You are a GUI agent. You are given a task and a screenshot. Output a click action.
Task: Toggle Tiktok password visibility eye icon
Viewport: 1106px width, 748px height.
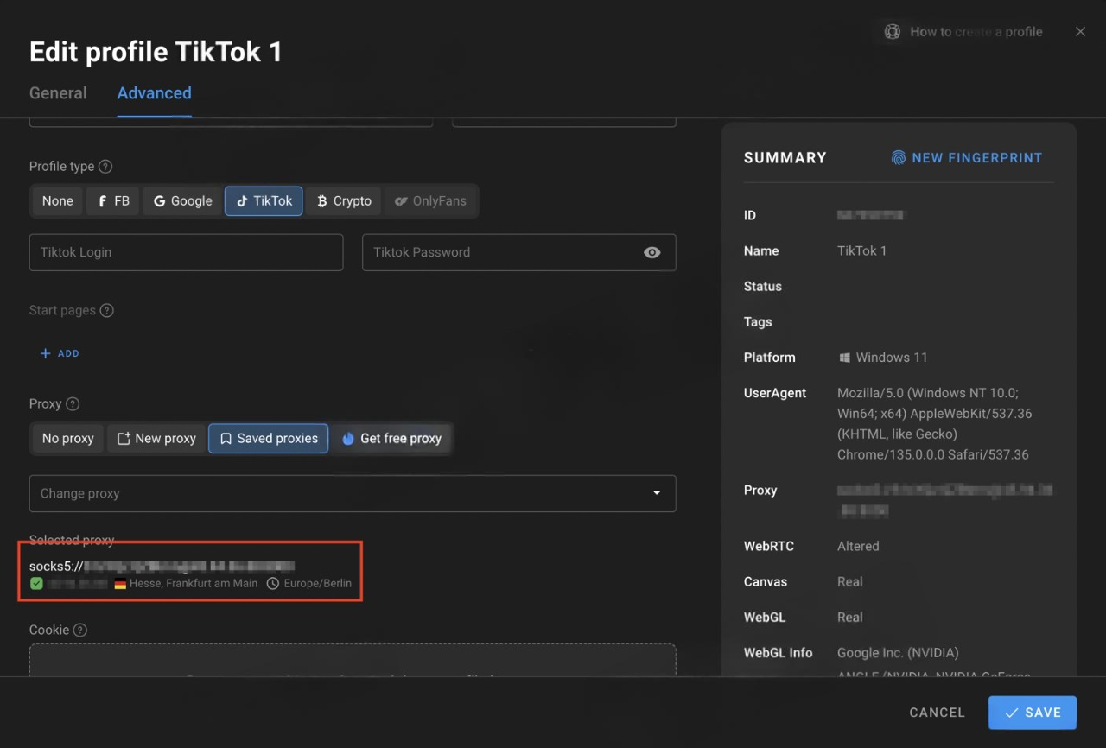click(652, 252)
